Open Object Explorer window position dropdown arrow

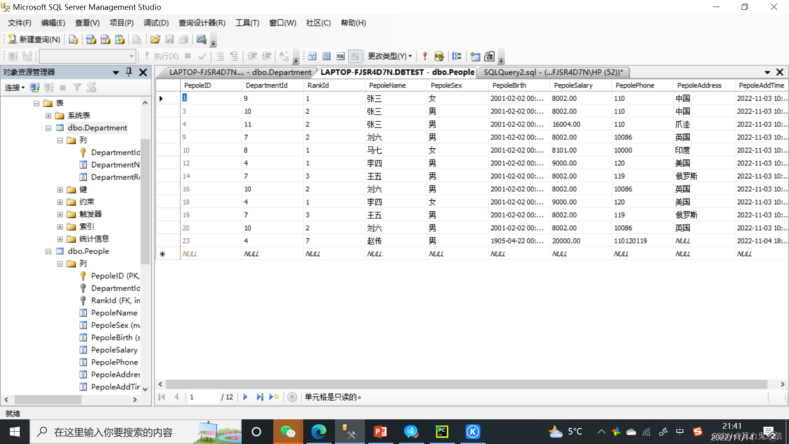pyautogui.click(x=116, y=73)
